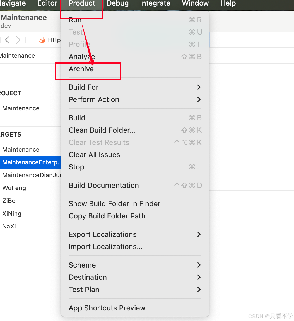Open the Editor menu

[47, 3]
